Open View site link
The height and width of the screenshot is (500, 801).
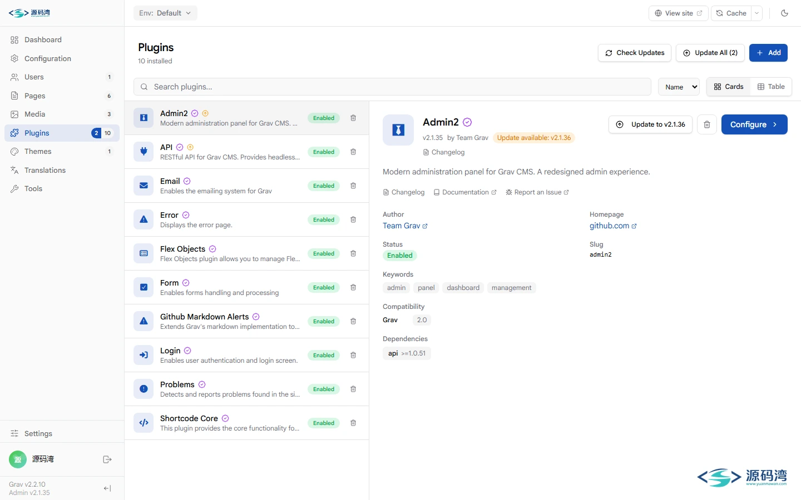[679, 13]
